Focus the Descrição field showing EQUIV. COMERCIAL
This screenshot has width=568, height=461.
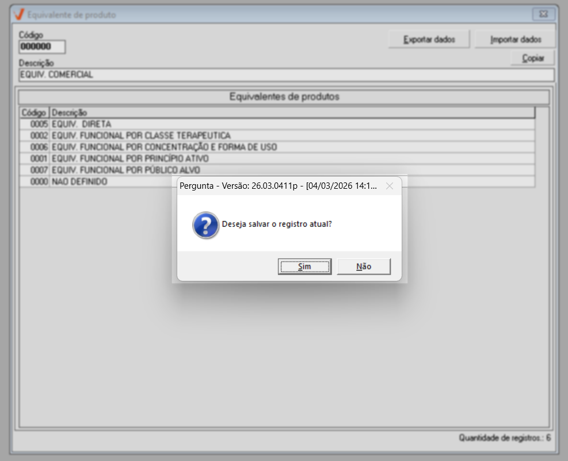(x=286, y=75)
